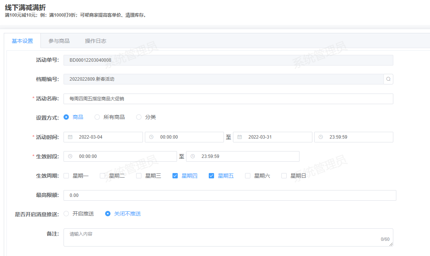Click clock icon of activity end time 23:59:59
Viewport: 430px width, 256px height.
(x=321, y=137)
